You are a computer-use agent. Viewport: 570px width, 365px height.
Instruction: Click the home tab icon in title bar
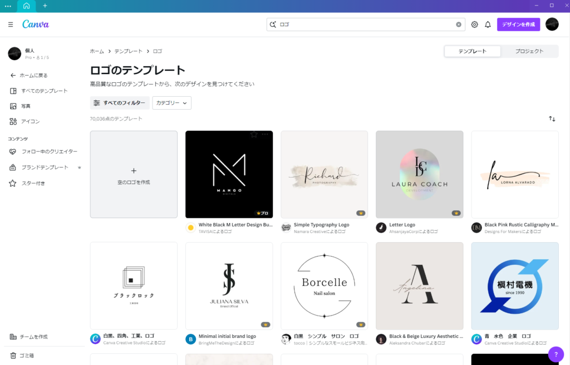(26, 6)
